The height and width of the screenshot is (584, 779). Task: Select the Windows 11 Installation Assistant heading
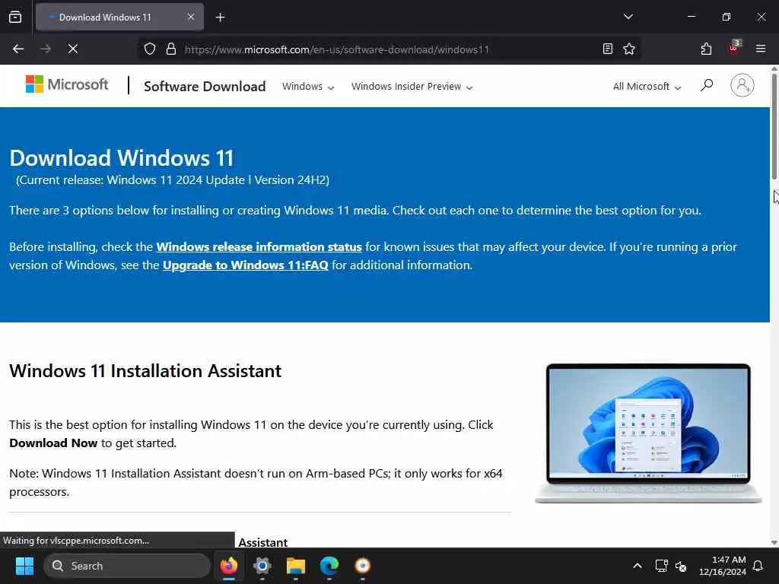coord(145,371)
